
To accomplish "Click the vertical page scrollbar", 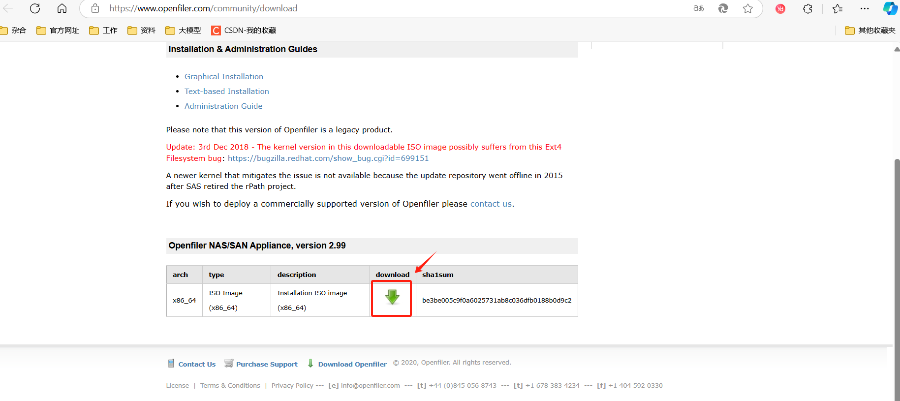I will (897, 246).
